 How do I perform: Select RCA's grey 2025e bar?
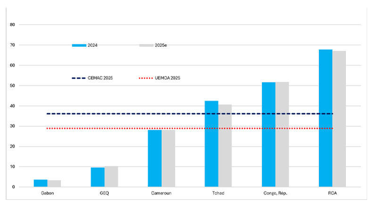coord(339,119)
